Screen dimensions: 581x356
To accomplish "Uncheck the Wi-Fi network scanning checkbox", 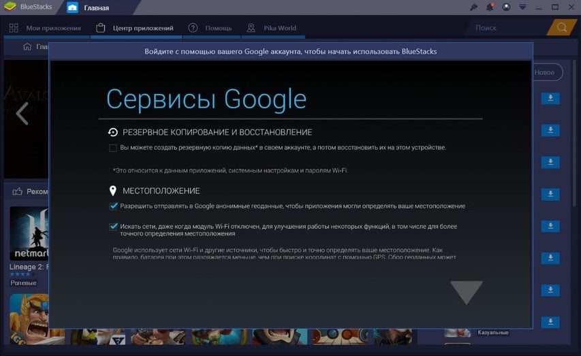I will tap(113, 227).
